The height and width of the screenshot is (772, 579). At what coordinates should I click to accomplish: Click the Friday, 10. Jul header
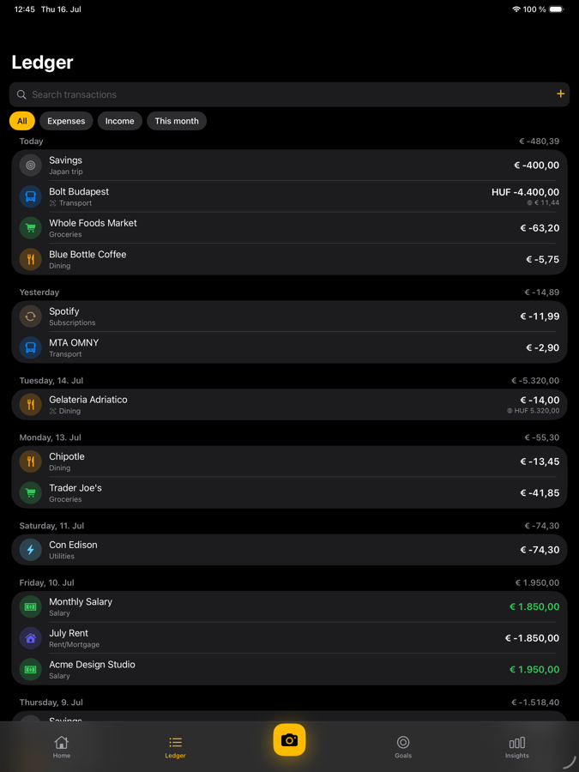pyautogui.click(x=47, y=583)
